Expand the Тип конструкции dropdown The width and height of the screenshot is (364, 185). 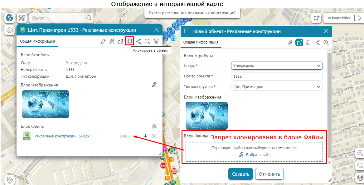(277, 87)
